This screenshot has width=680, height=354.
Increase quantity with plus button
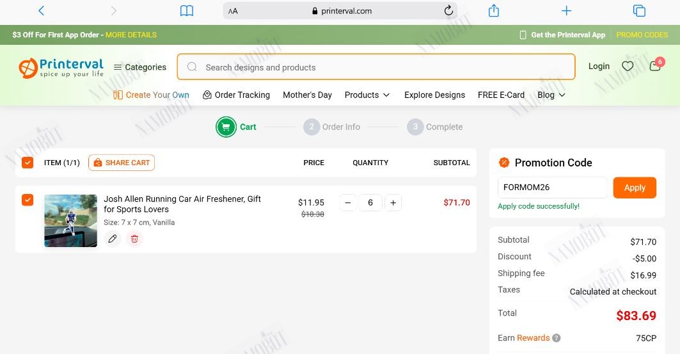point(393,202)
